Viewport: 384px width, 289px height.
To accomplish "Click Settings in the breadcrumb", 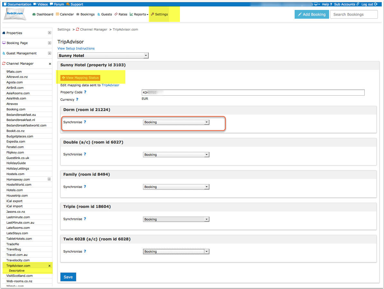I will tap(64, 29).
